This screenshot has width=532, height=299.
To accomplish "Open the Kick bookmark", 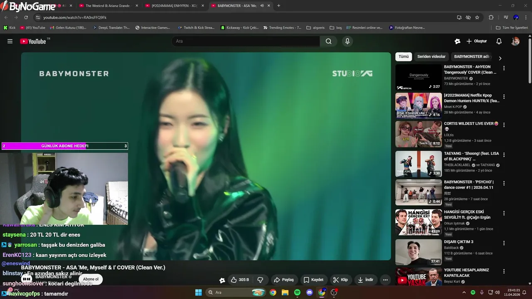I will 9,28.
